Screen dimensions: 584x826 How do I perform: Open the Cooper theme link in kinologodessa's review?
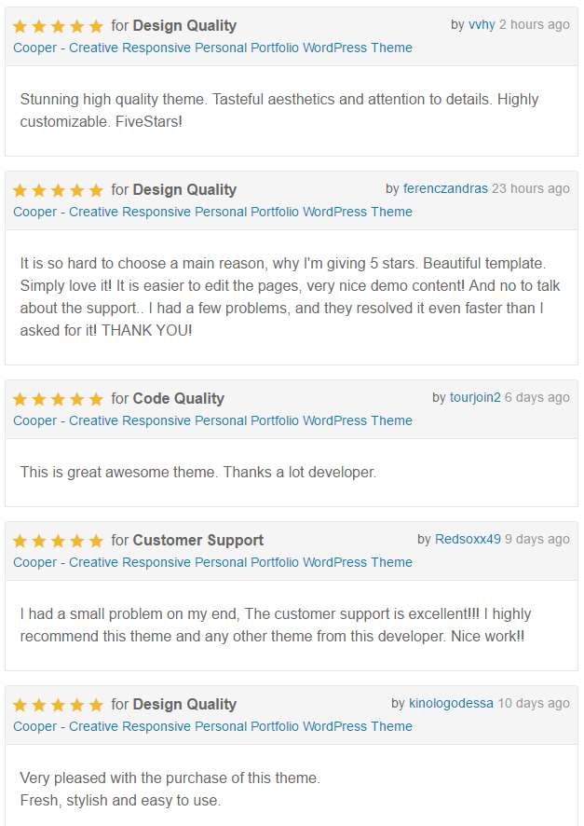click(x=212, y=726)
